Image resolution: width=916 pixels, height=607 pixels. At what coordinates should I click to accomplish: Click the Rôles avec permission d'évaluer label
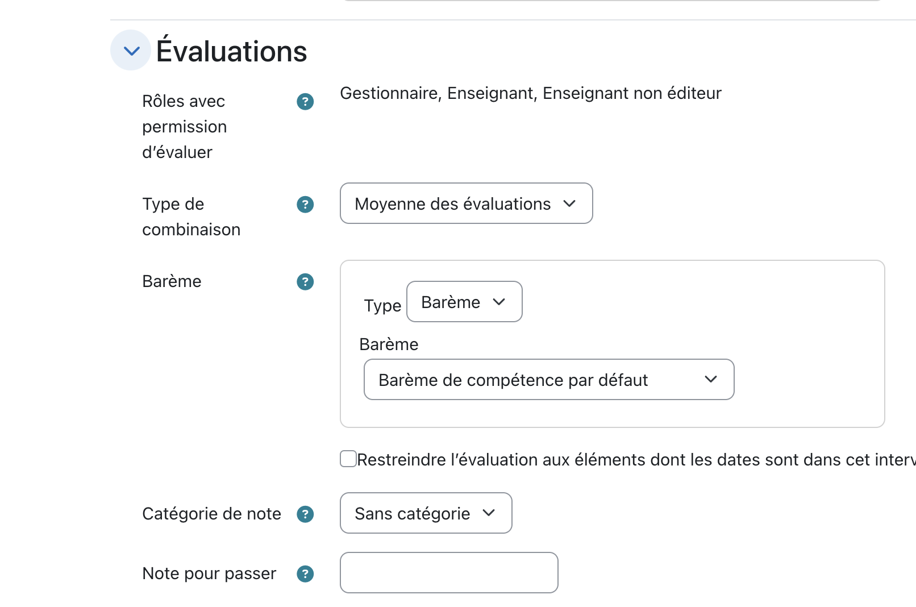coord(184,127)
